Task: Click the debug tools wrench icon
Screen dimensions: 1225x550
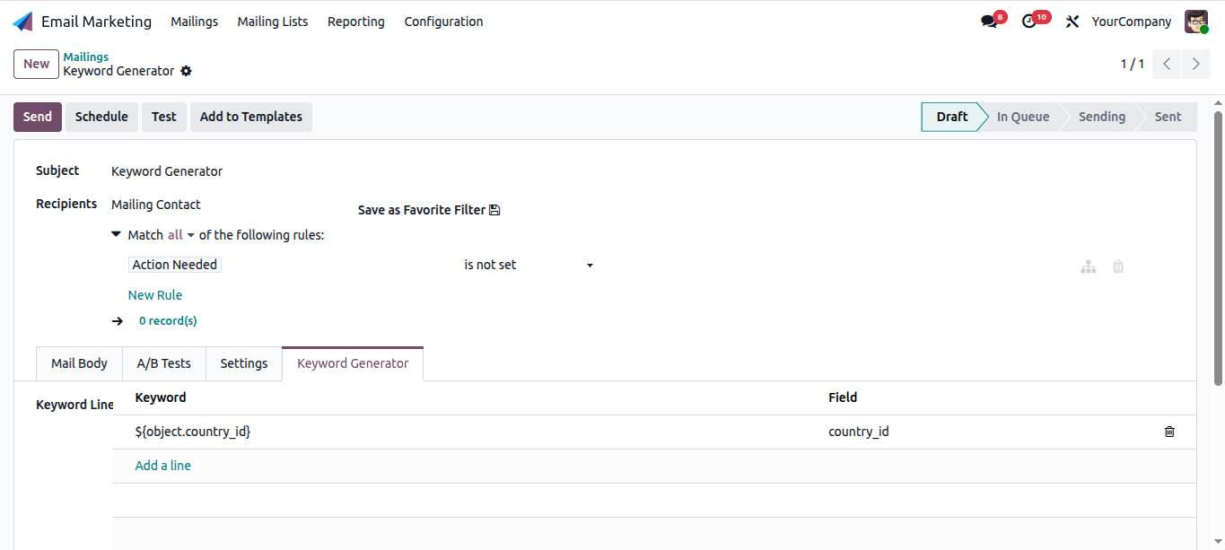Action: pyautogui.click(x=1072, y=22)
